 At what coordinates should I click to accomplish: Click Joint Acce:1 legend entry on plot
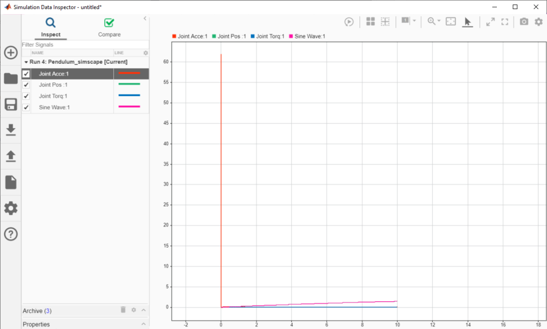tap(190, 36)
